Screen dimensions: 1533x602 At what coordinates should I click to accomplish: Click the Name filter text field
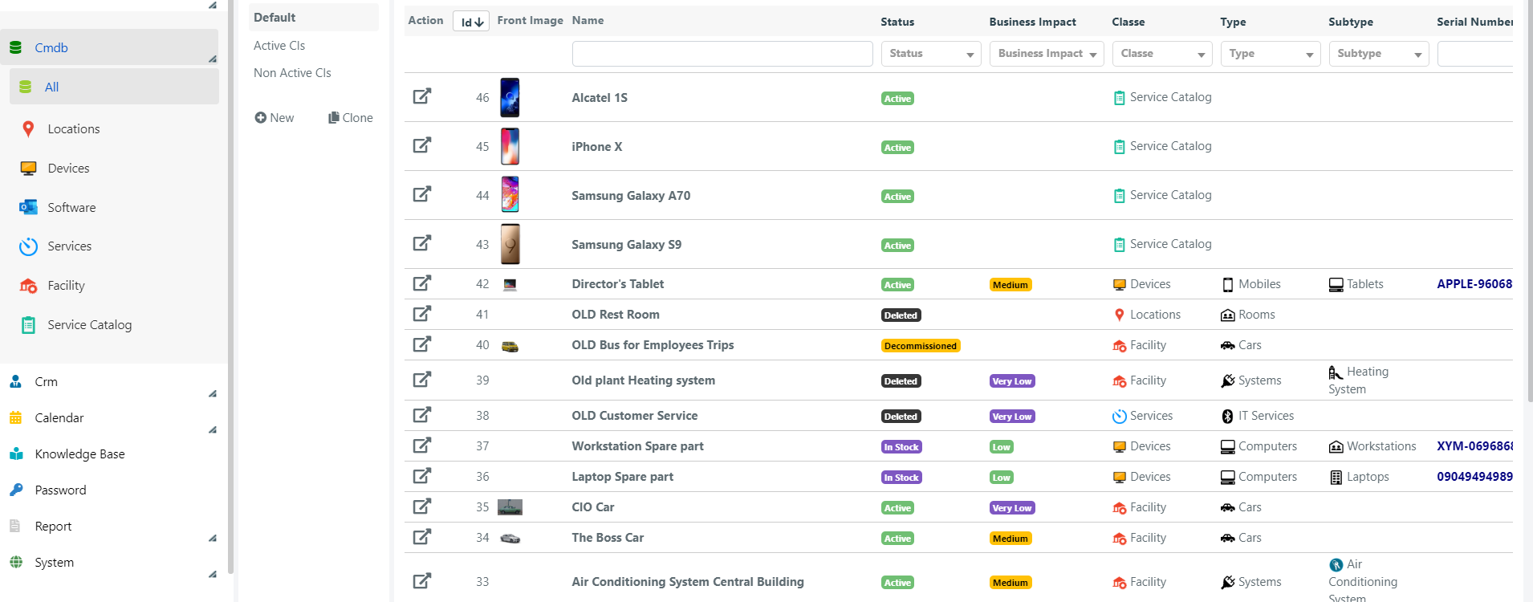click(x=722, y=54)
